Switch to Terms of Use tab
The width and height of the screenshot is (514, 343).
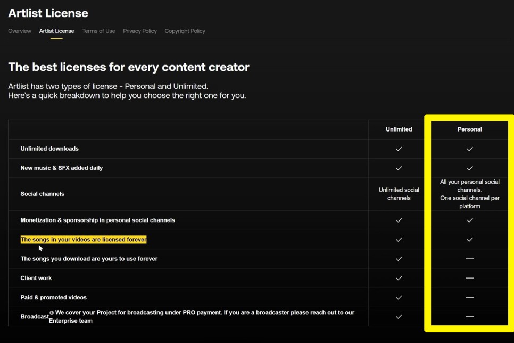98,31
